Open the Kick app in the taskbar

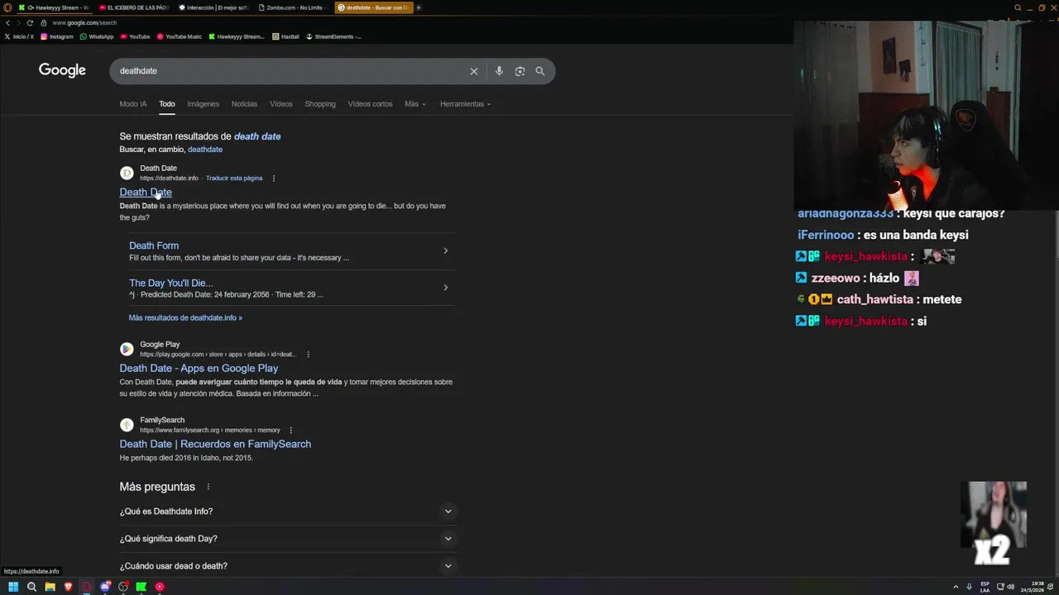[x=141, y=587]
